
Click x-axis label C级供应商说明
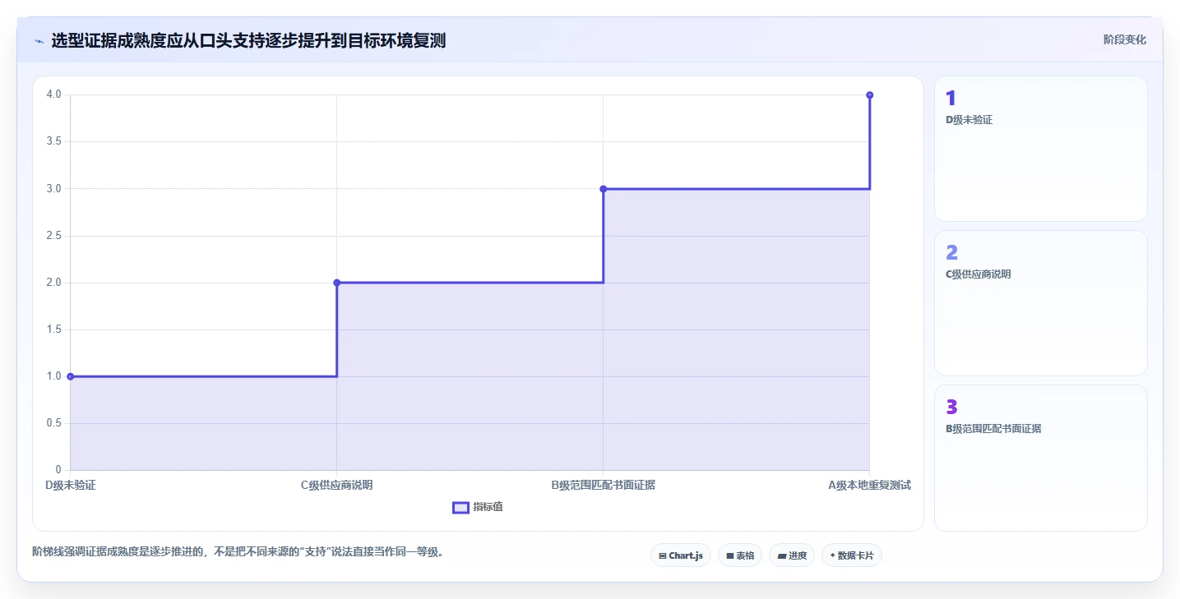(x=336, y=485)
